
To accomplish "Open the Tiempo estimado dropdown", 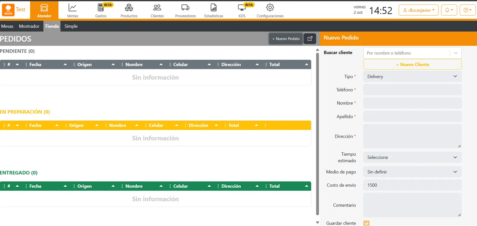I will click(412, 157).
